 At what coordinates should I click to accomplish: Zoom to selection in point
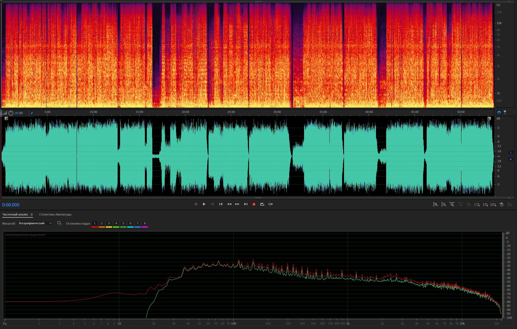pyautogui.click(x=477, y=204)
